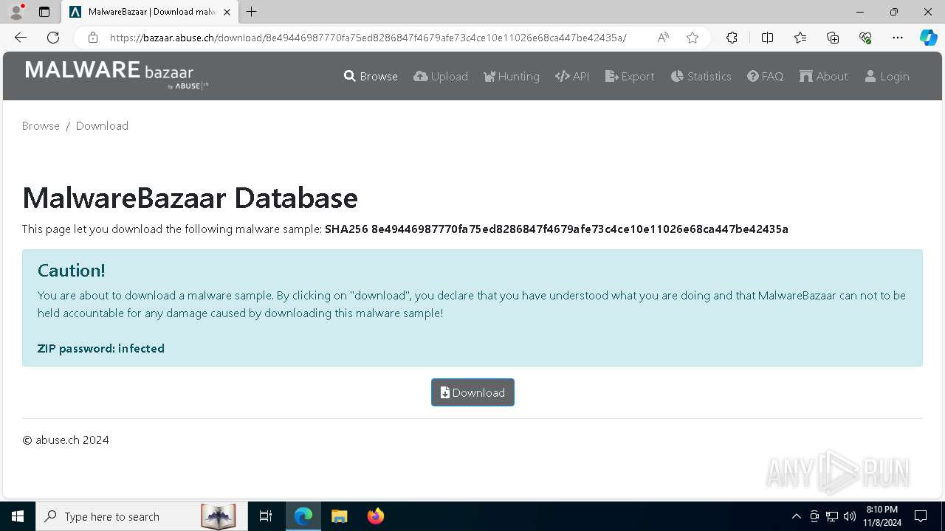Open the Favorites list icon
Screen dimensions: 945x531
tap(800, 38)
